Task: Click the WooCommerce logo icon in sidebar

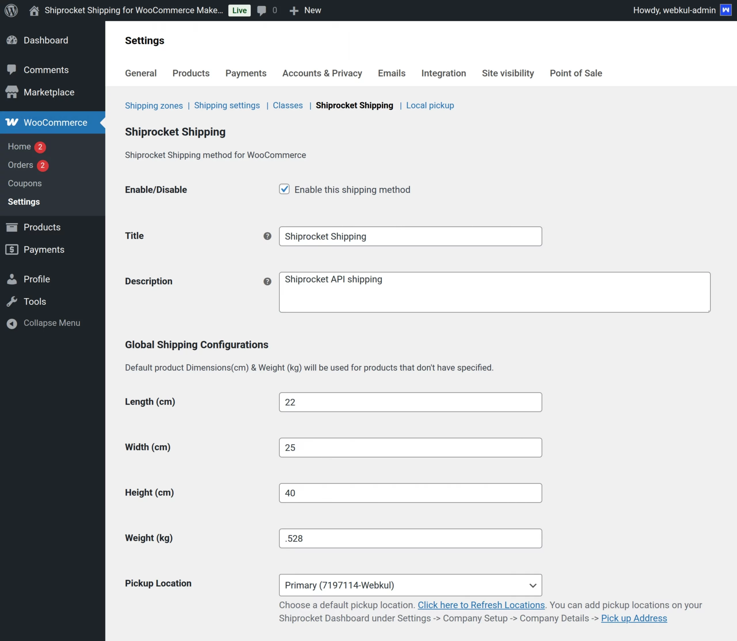Action: 12,122
